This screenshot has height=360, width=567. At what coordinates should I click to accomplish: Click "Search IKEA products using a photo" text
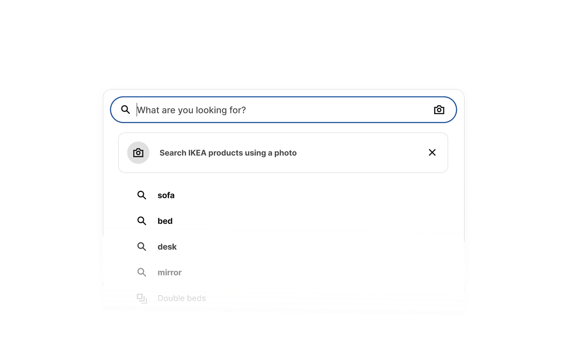228,153
